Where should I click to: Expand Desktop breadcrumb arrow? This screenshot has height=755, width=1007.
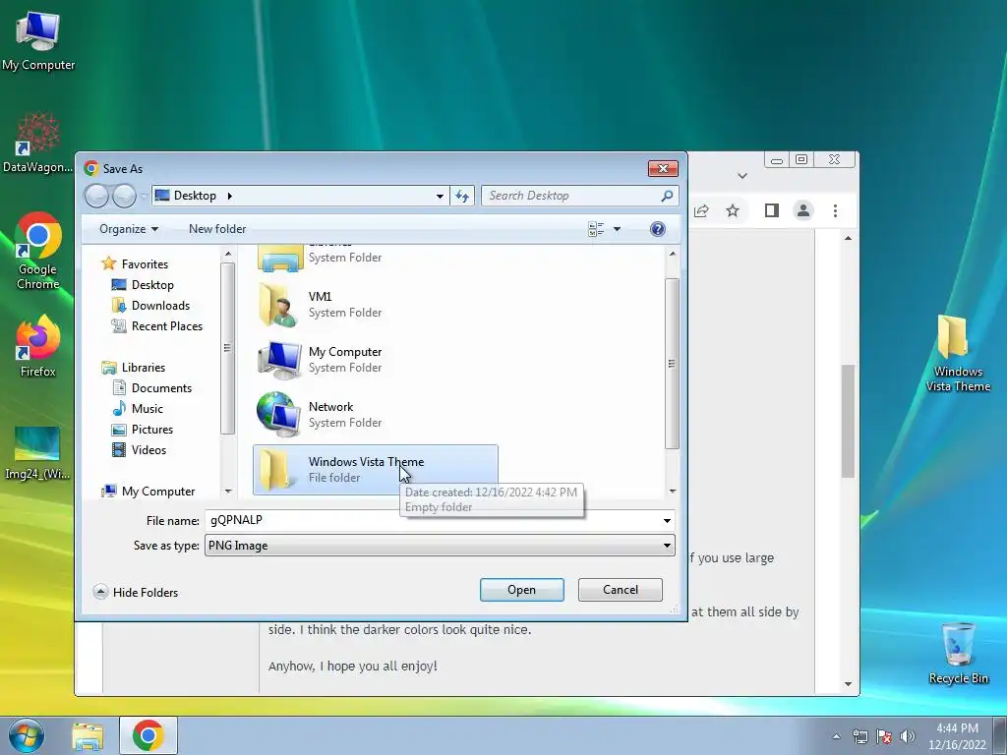pos(229,196)
